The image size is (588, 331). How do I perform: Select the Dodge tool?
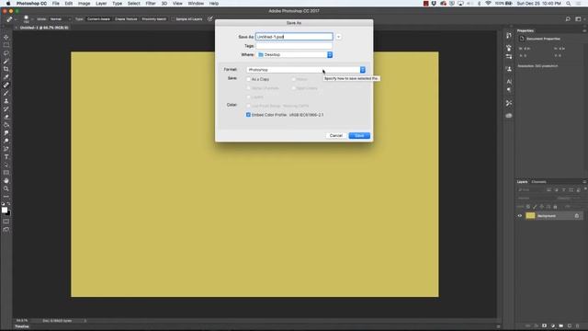[6, 141]
